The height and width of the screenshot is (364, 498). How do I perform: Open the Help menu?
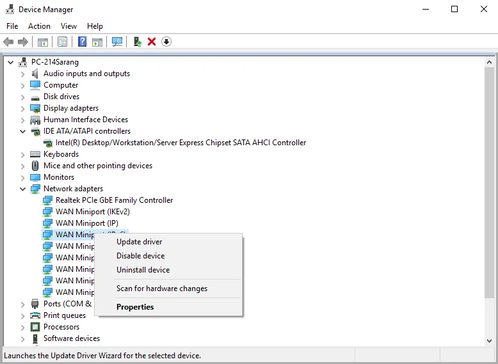point(95,26)
